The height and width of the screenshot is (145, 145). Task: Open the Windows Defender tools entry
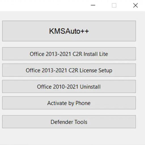click(x=69, y=122)
